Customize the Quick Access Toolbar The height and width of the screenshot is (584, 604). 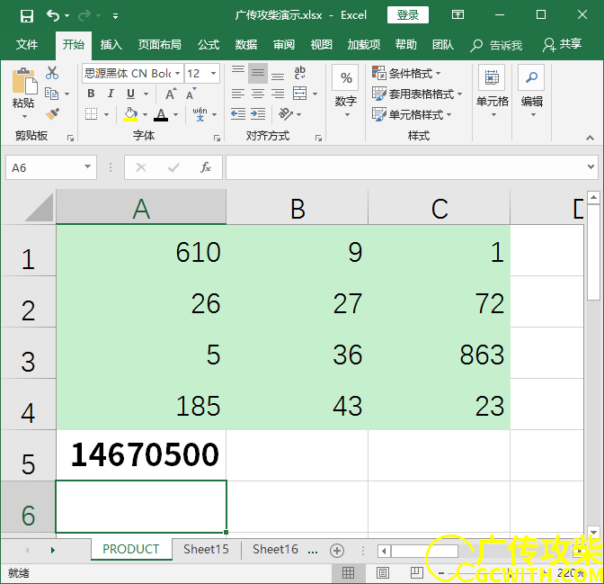[115, 16]
